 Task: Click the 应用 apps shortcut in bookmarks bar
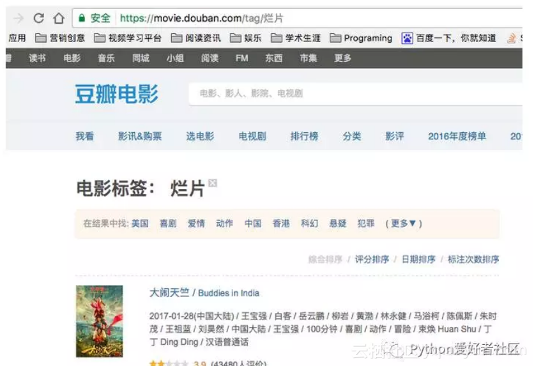click(x=17, y=38)
